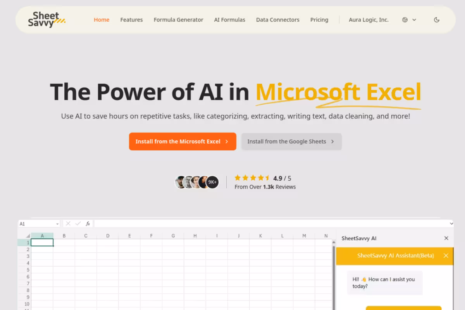465x310 pixels.
Task: Select row 5 header
Action: [x=24, y=270]
